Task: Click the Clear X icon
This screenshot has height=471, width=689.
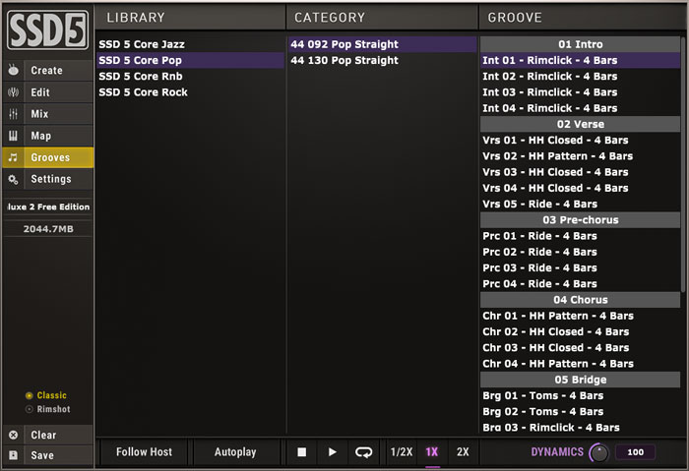Action: pos(14,435)
